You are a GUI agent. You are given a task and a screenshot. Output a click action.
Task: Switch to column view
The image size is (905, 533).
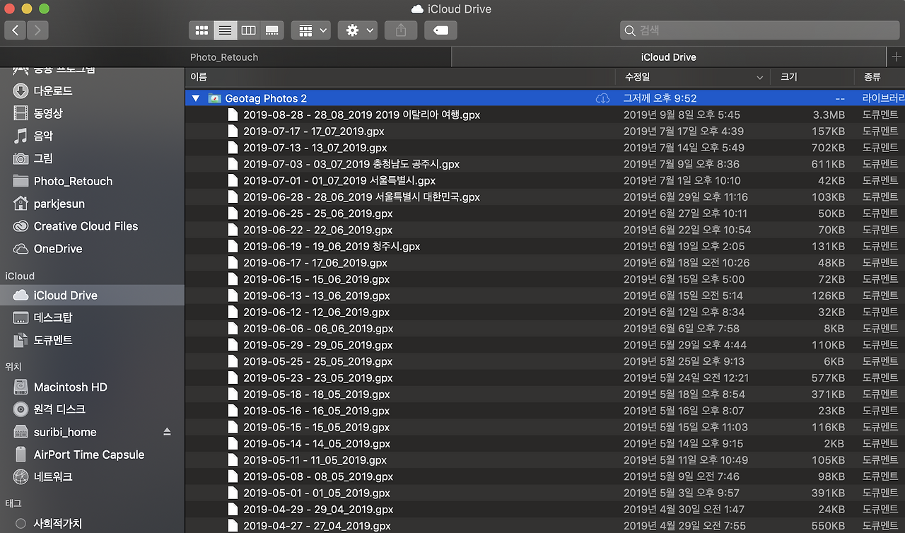click(x=249, y=30)
